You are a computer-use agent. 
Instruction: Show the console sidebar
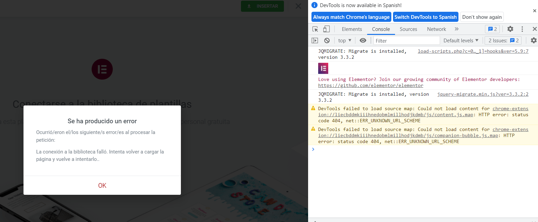coord(314,40)
